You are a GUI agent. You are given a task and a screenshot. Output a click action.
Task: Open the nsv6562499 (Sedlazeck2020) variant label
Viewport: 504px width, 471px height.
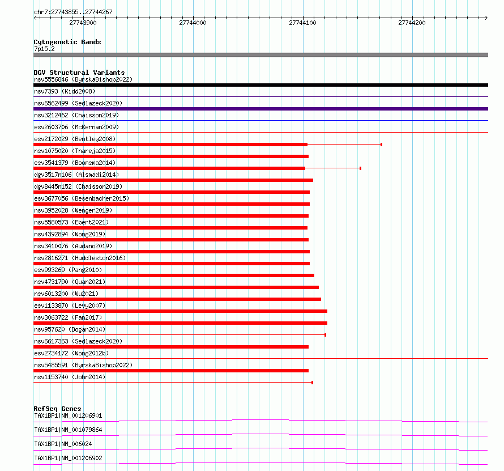point(78,103)
